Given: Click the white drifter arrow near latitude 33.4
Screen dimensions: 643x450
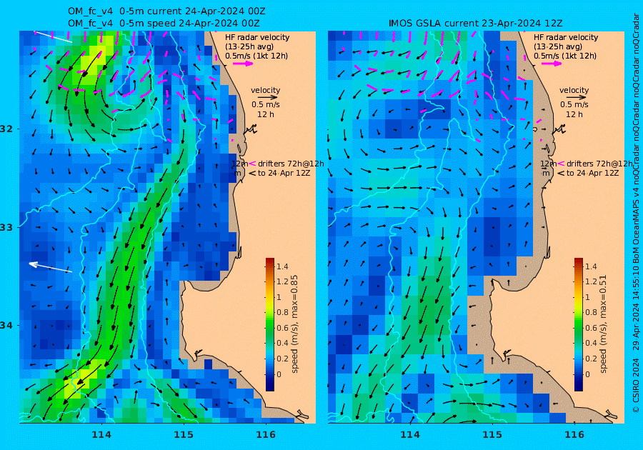Looking at the screenshot, I should click(50, 267).
